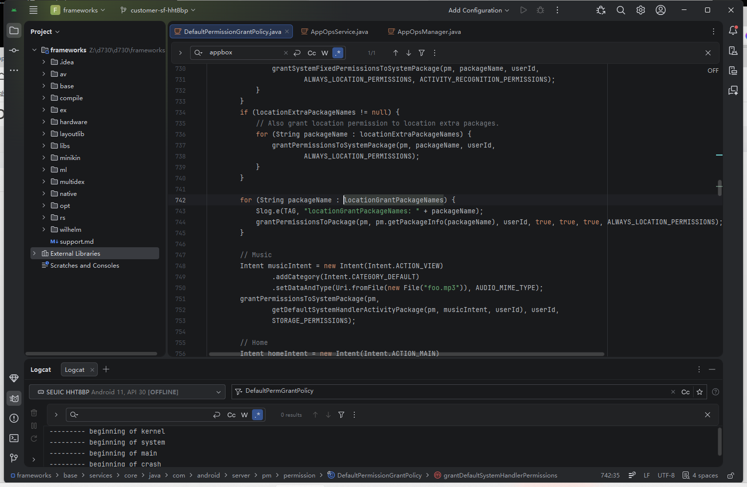Start the debug session icon
This screenshot has width=747, height=487.
540,10
